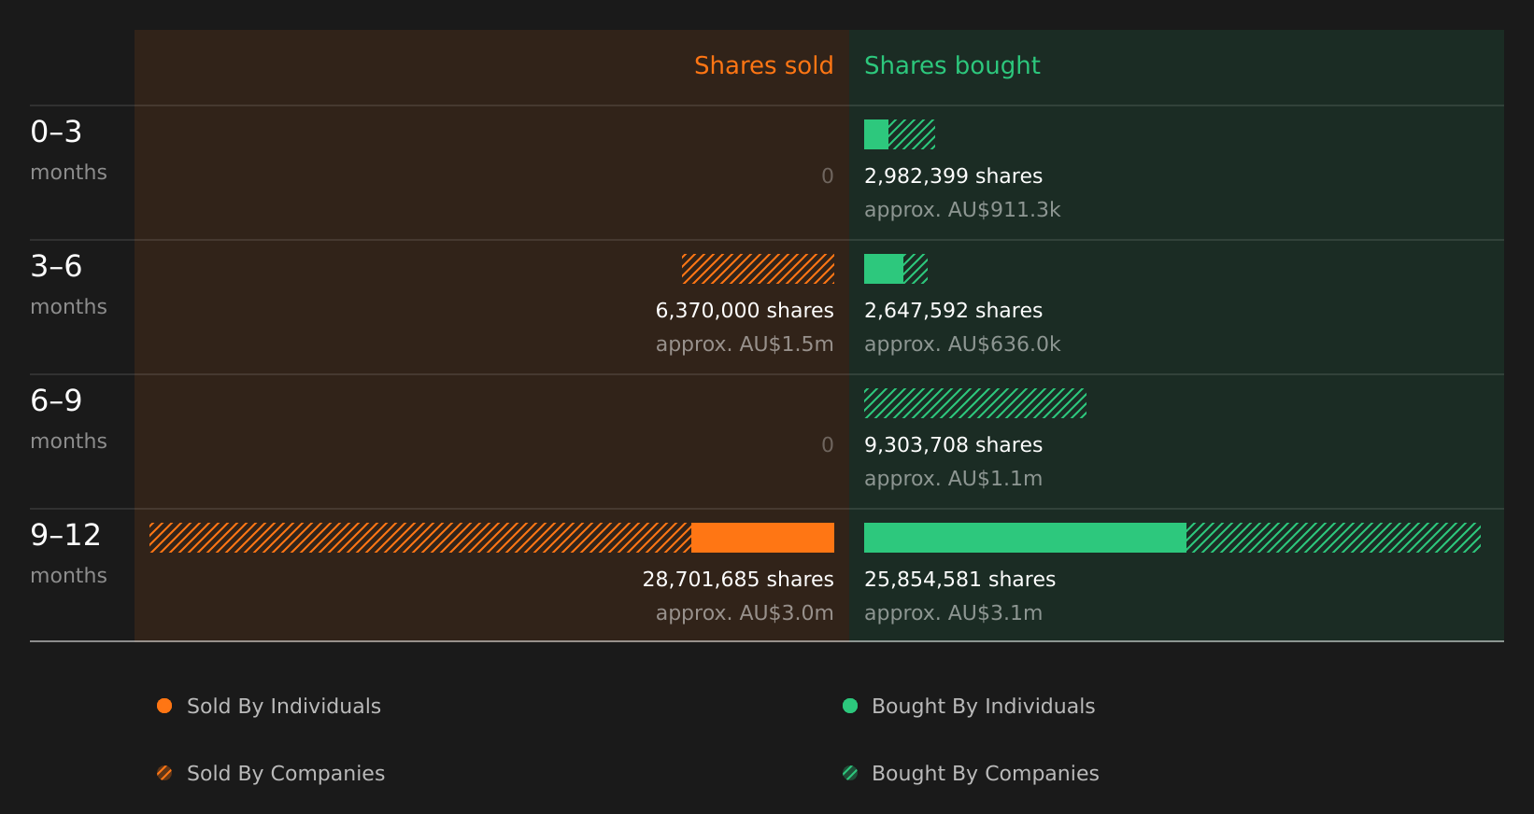Click the approx. AU$636.0k value
Image resolution: width=1534 pixels, height=814 pixels.
pos(962,344)
